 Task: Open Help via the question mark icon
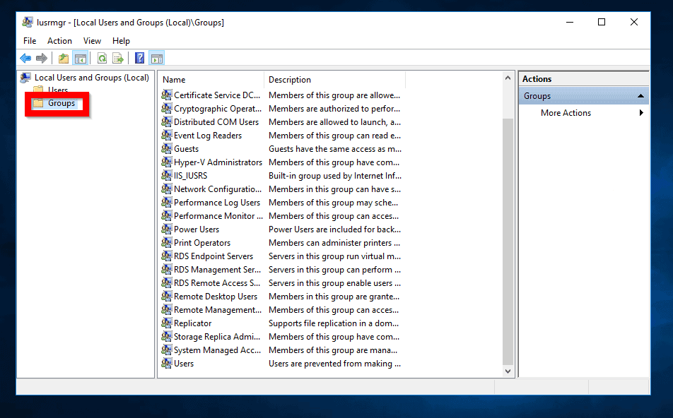(140, 59)
